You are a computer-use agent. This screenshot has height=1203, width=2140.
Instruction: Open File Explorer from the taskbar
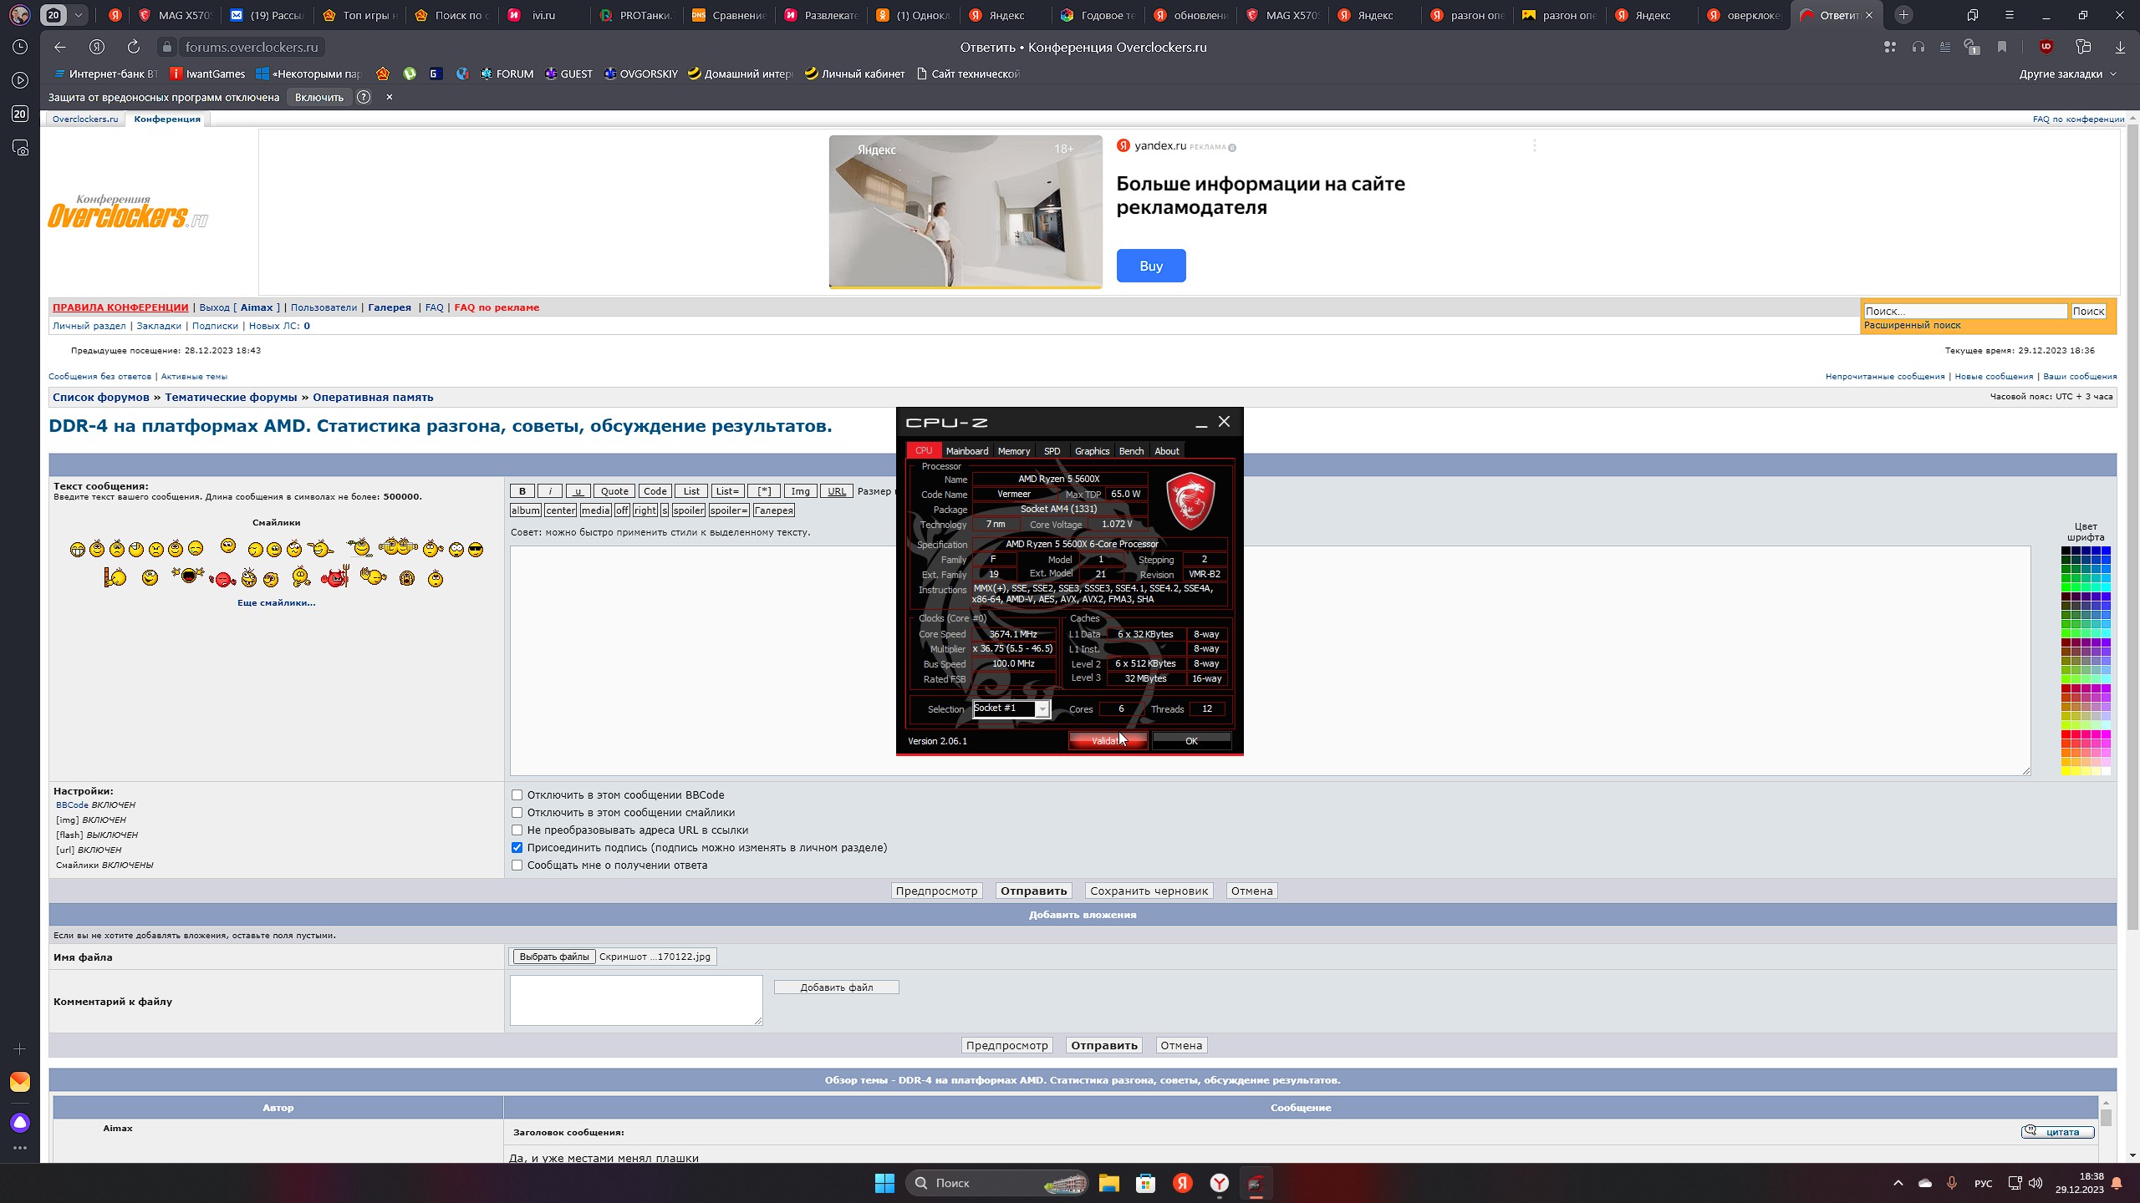click(x=1108, y=1183)
